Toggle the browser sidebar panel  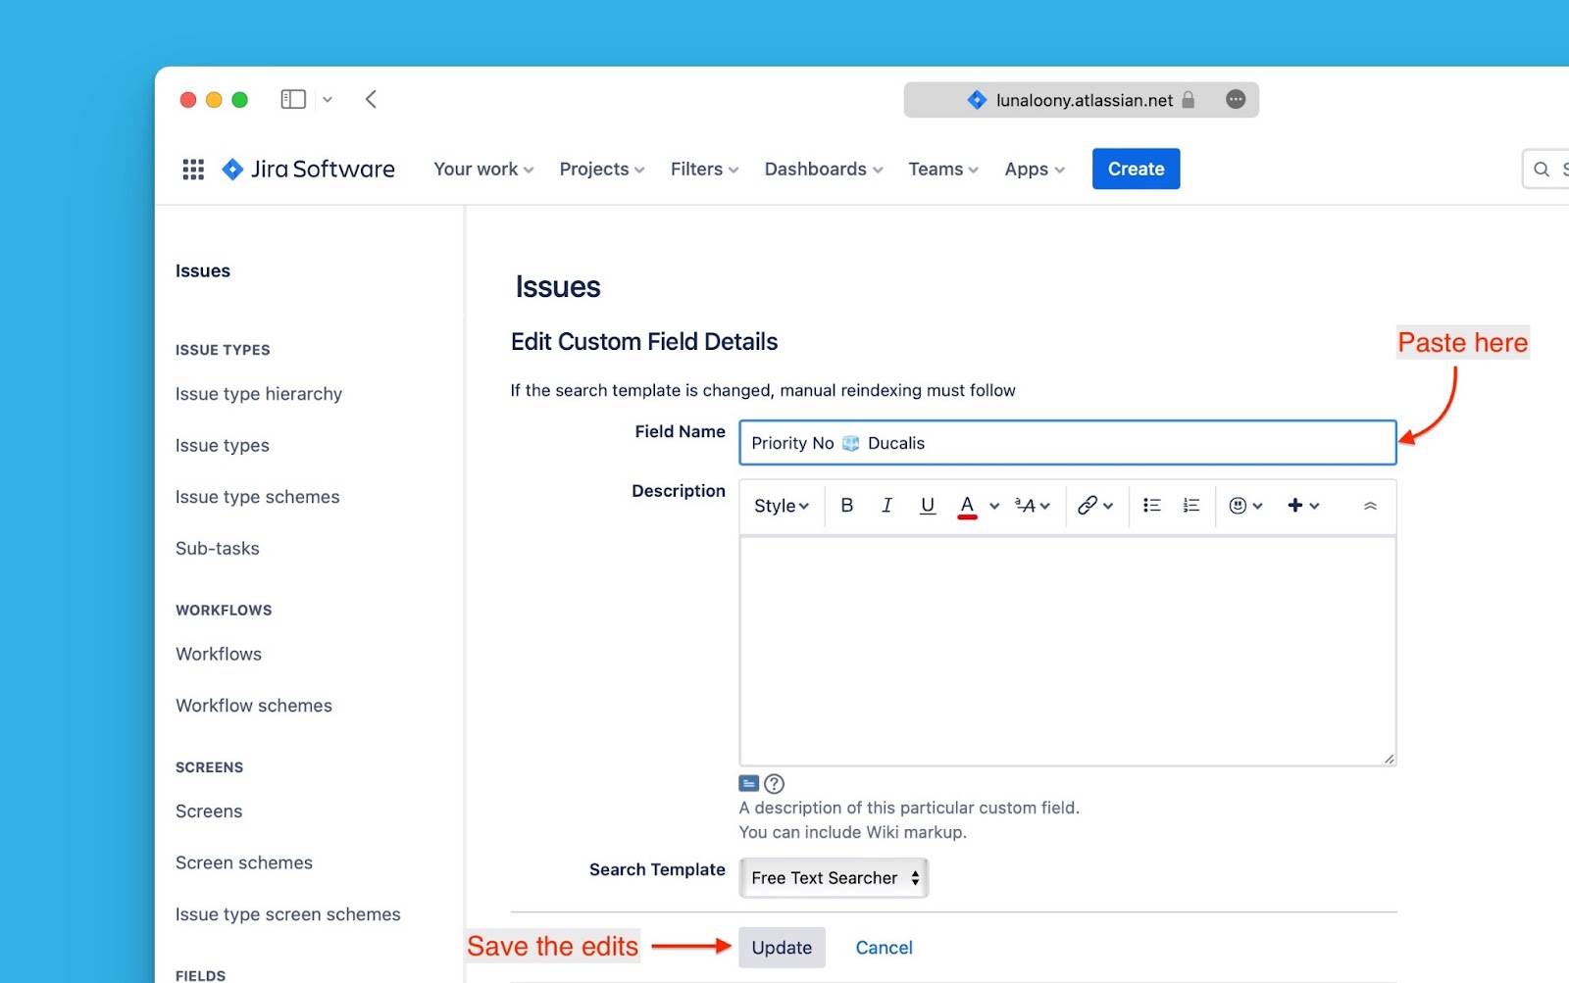(x=293, y=99)
